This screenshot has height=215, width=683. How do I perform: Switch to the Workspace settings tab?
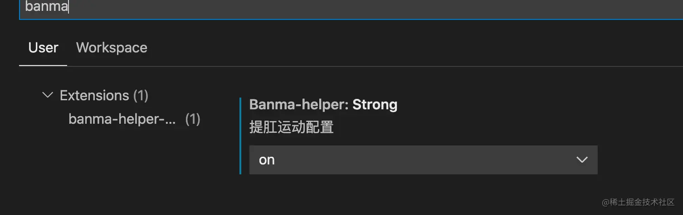(x=112, y=47)
